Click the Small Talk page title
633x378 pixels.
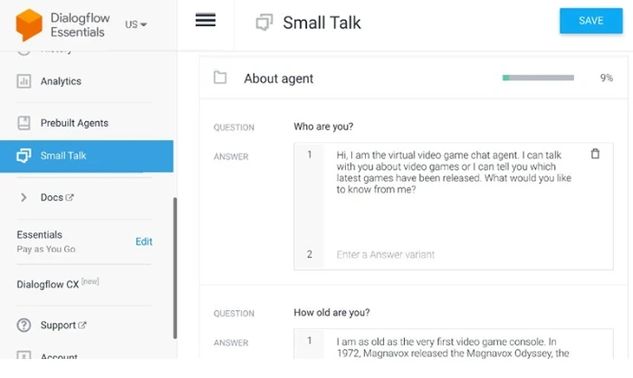321,23
